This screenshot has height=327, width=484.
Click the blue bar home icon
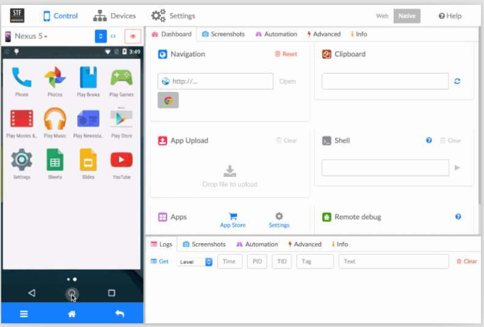(72, 314)
